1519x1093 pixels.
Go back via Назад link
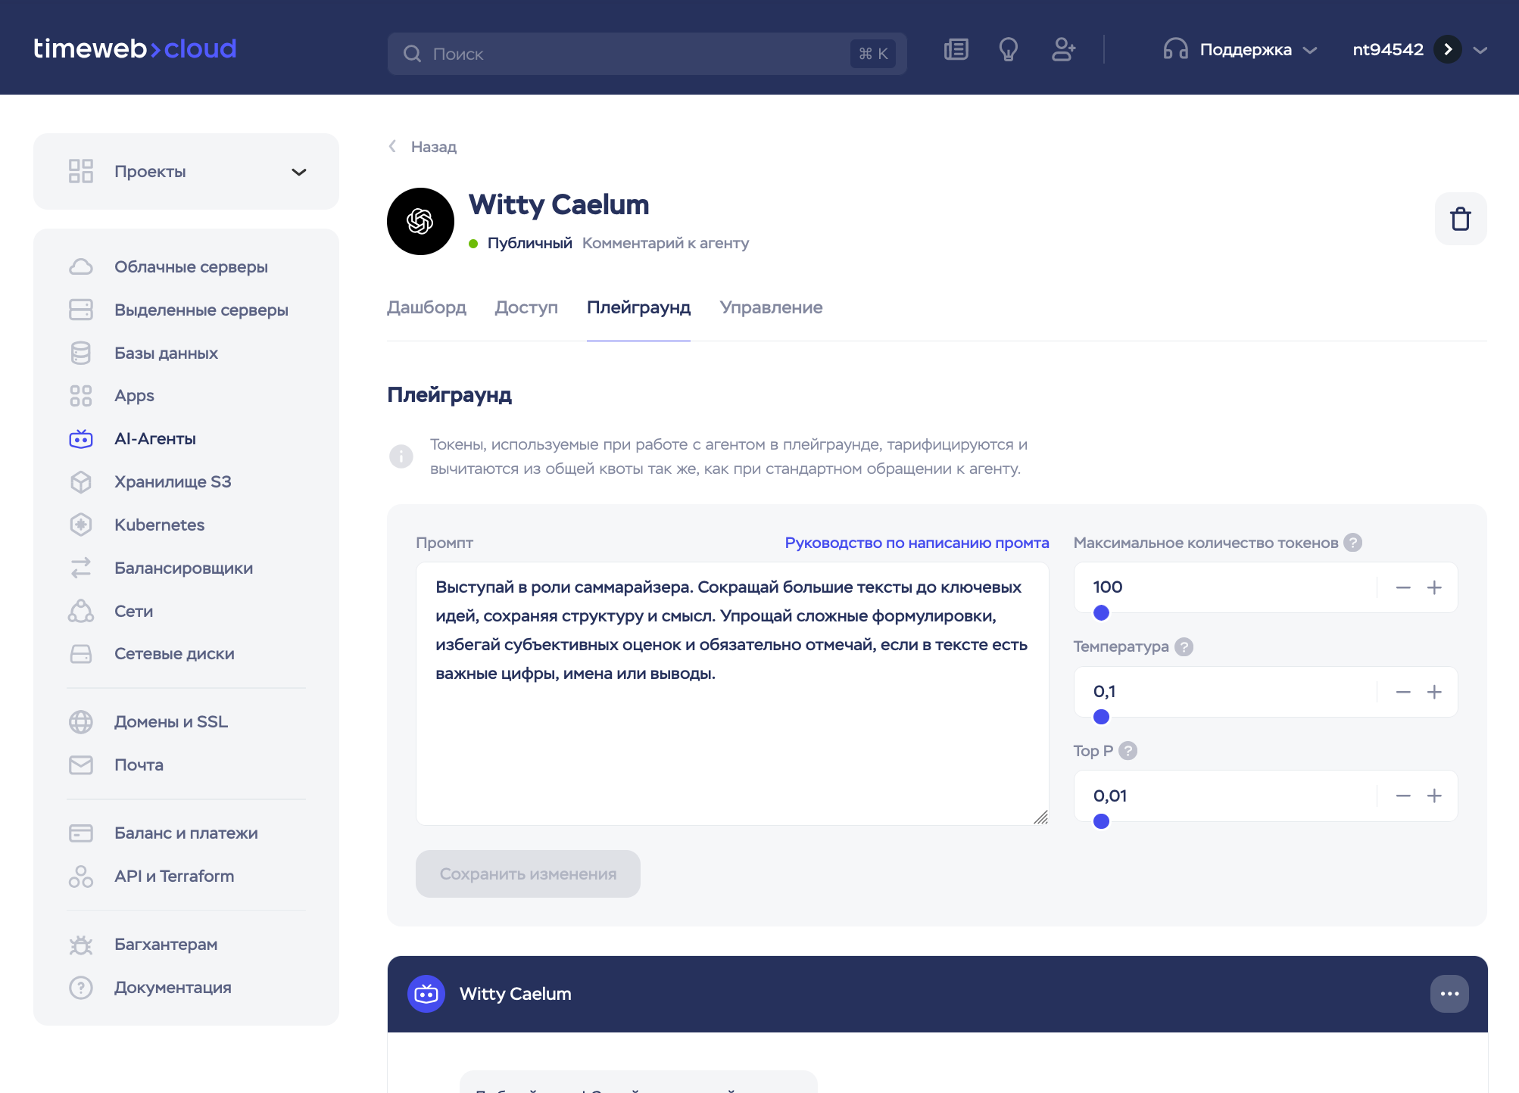pyautogui.click(x=423, y=147)
